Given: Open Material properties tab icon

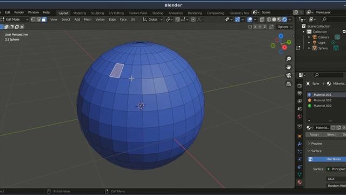Looking at the screenshot, I should pyautogui.click(x=300, y=182).
